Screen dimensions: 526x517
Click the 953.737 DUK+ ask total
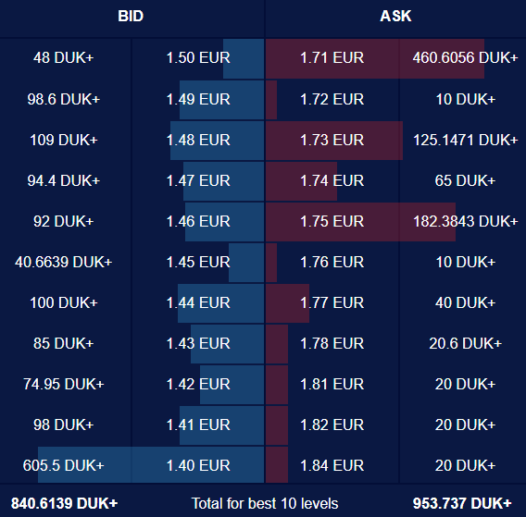[462, 503]
